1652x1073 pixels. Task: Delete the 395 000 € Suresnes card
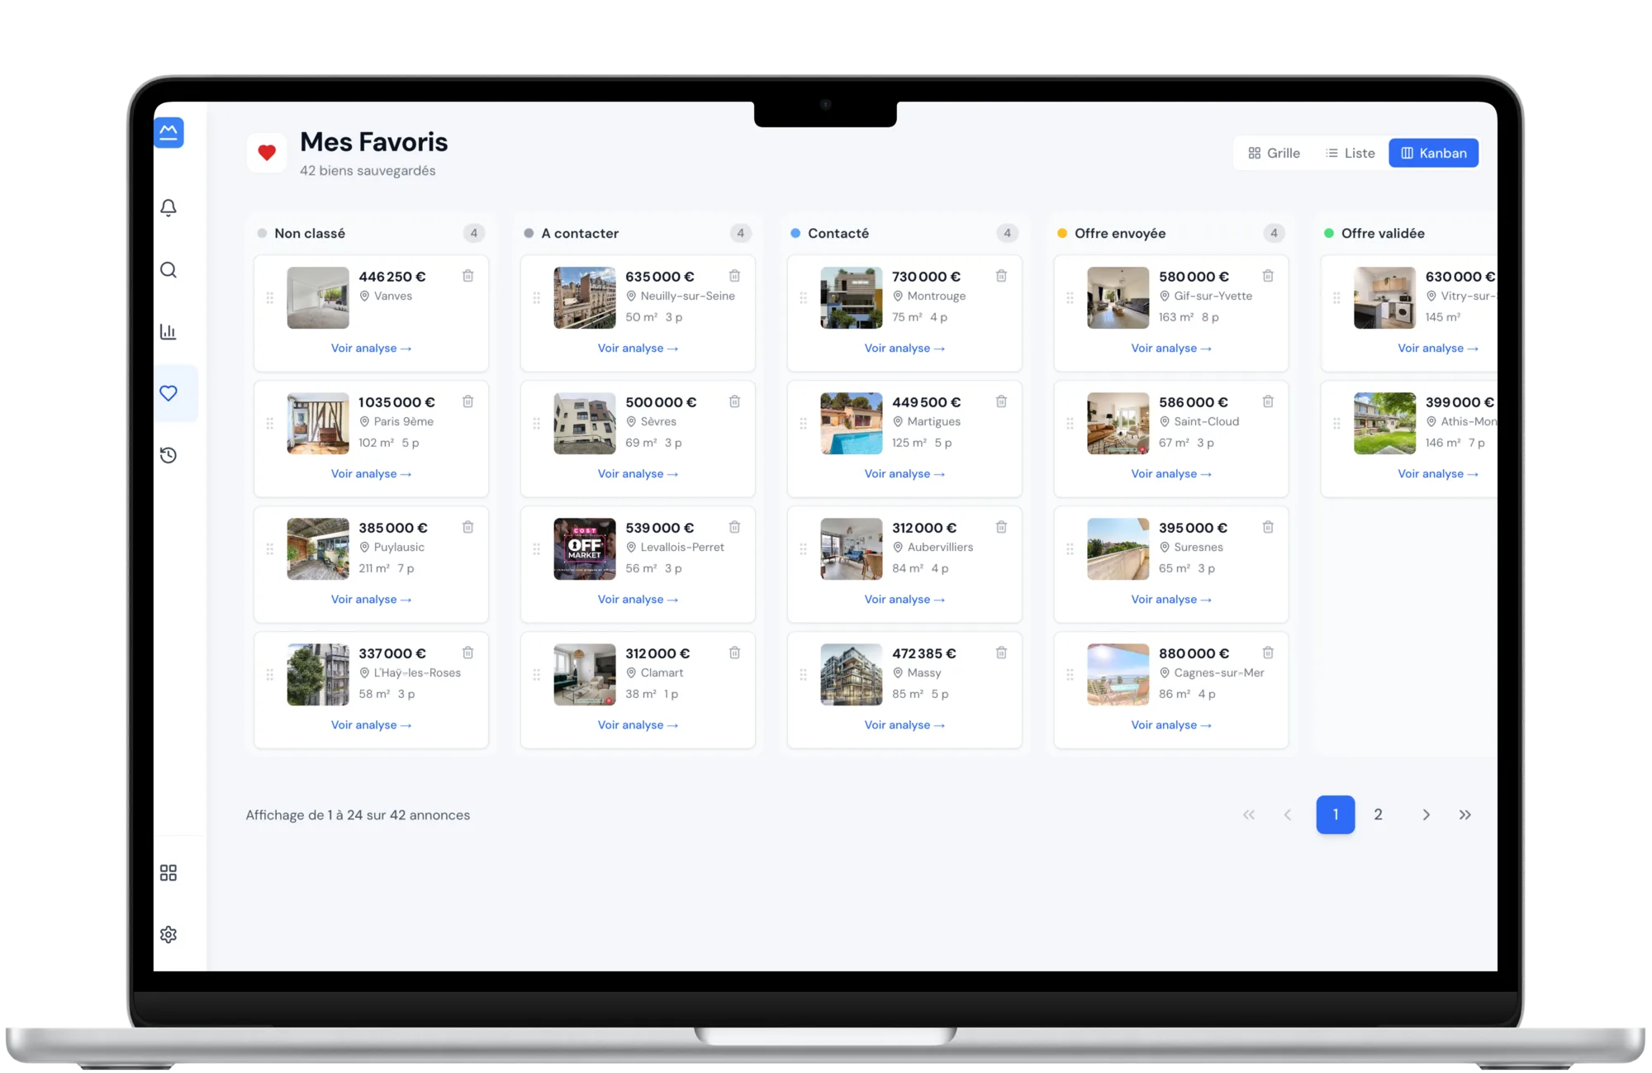pos(1269,527)
